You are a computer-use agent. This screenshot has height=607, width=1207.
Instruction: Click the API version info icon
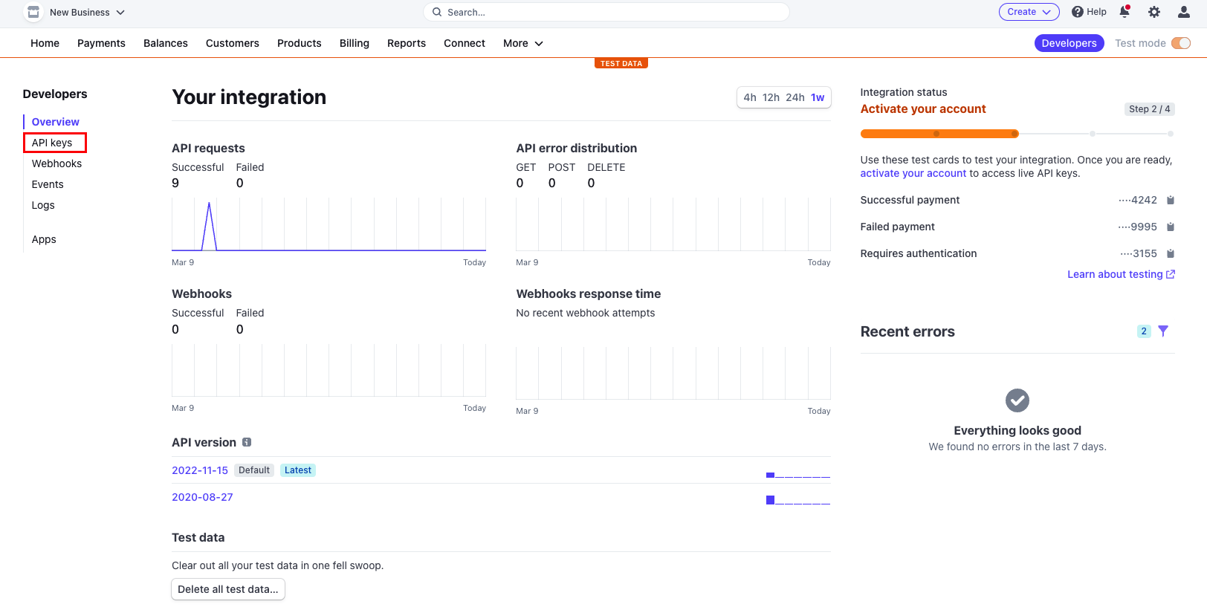pos(247,442)
